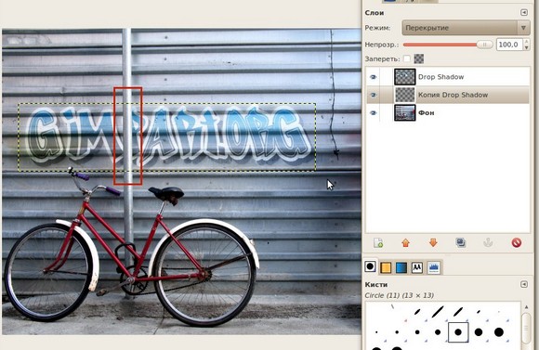This screenshot has height=350, width=539.
Task: Raise the layer with the up arrow
Action: (405, 243)
